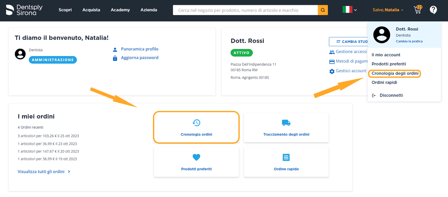Click into the product search field
This screenshot has height=197, width=448.
[245, 10]
